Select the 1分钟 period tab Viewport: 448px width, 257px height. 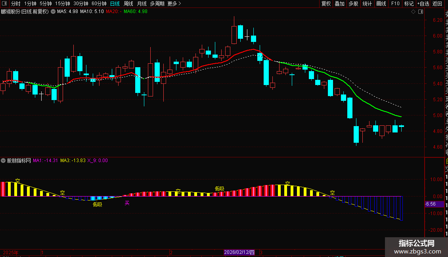pyautogui.click(x=30, y=4)
